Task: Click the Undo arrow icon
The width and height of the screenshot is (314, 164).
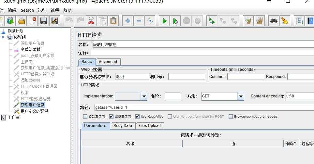Action: (69, 21)
